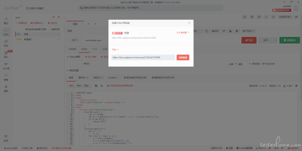Click the red copy link button
The width and height of the screenshot is (302, 151).
click(183, 57)
